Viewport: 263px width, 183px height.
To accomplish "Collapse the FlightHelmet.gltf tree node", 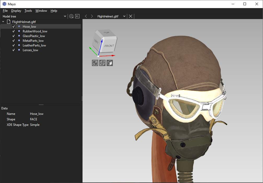I will click(x=3, y=22).
